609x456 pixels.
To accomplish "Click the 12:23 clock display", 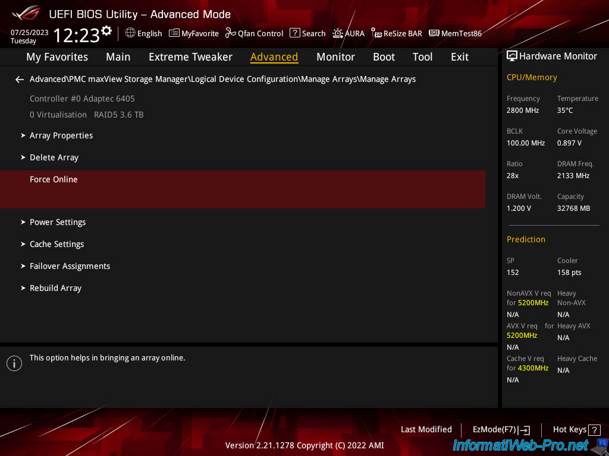I will (77, 35).
